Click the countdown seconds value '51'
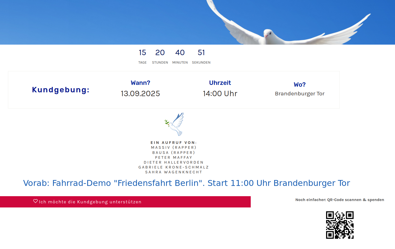 201,53
